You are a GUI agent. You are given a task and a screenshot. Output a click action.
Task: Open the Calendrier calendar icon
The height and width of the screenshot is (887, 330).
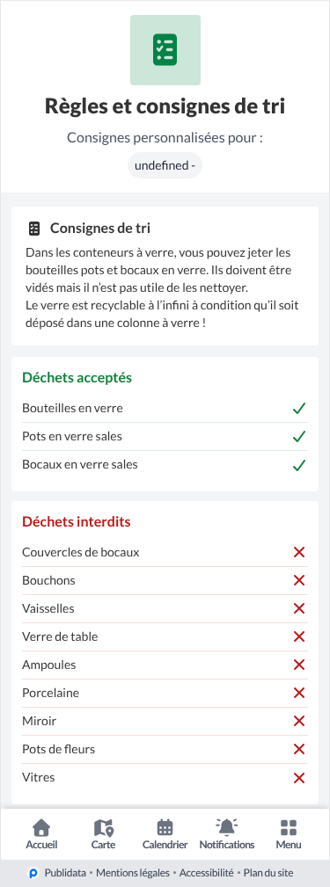tap(165, 828)
